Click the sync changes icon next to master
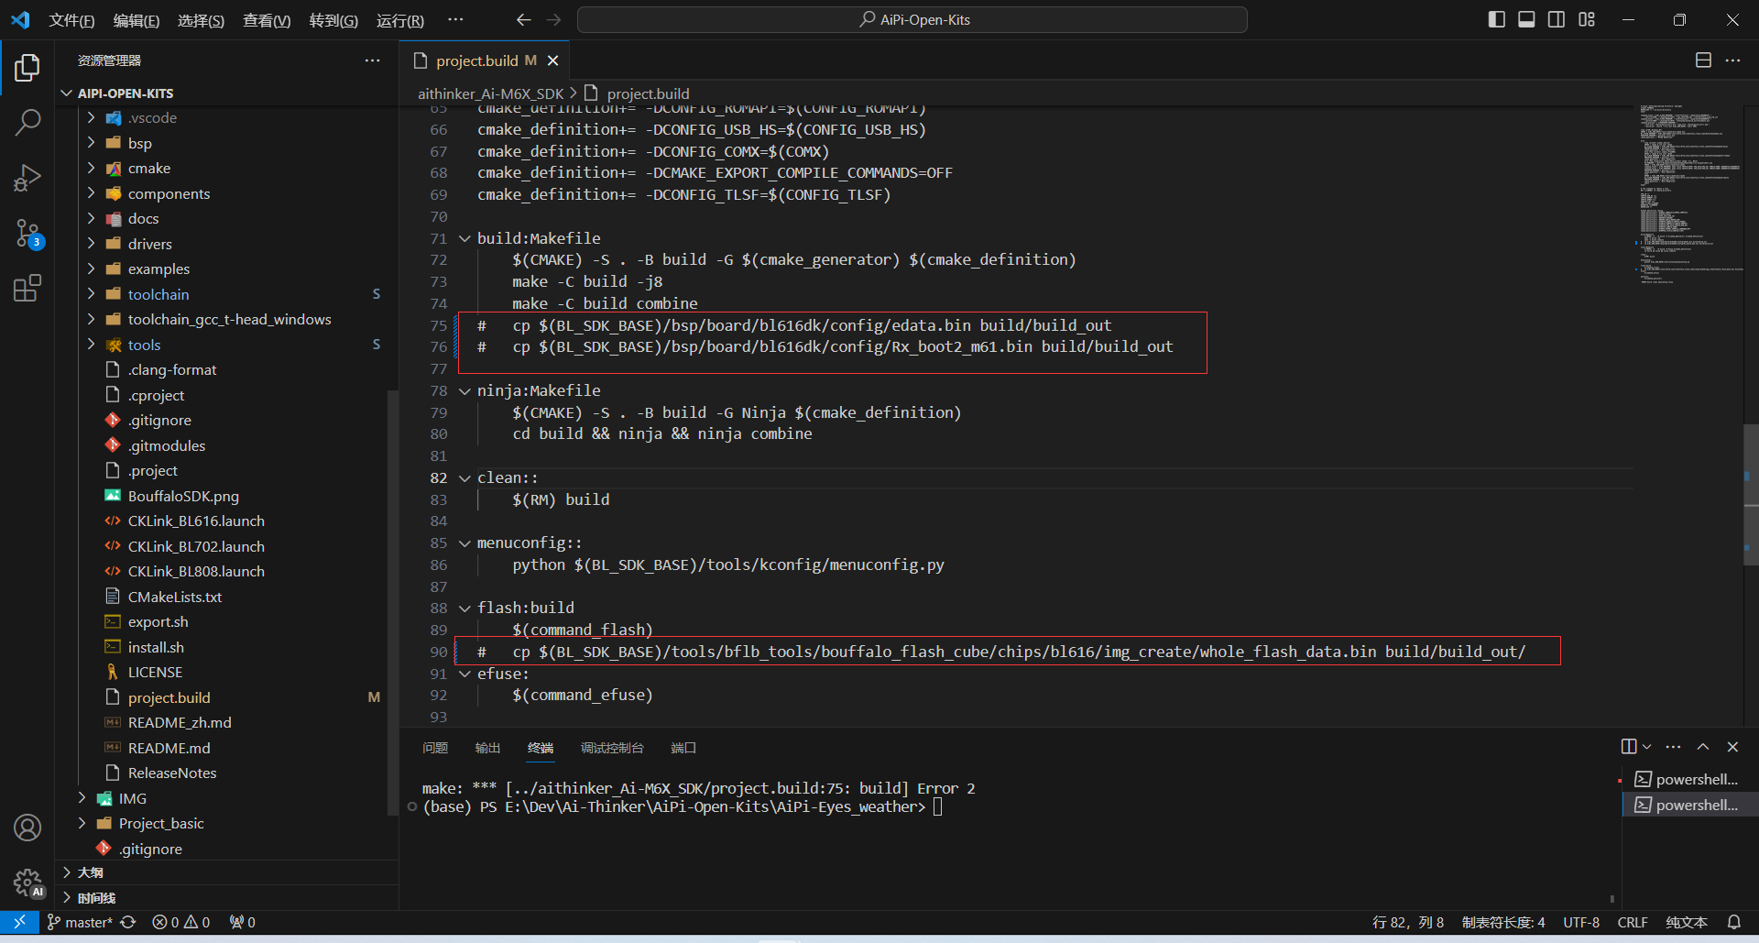This screenshot has height=943, width=1759. coord(128,922)
